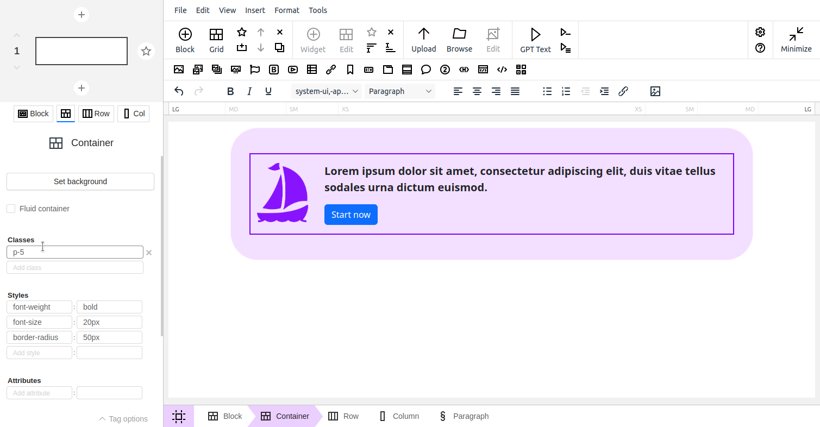This screenshot has height=427, width=820.
Task: Click the Add attribute input field
Action: coord(39,393)
